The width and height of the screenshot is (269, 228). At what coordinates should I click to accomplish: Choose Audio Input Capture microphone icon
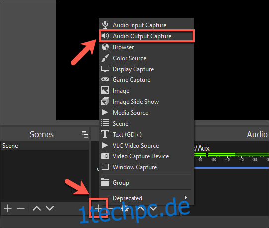[x=105, y=25]
